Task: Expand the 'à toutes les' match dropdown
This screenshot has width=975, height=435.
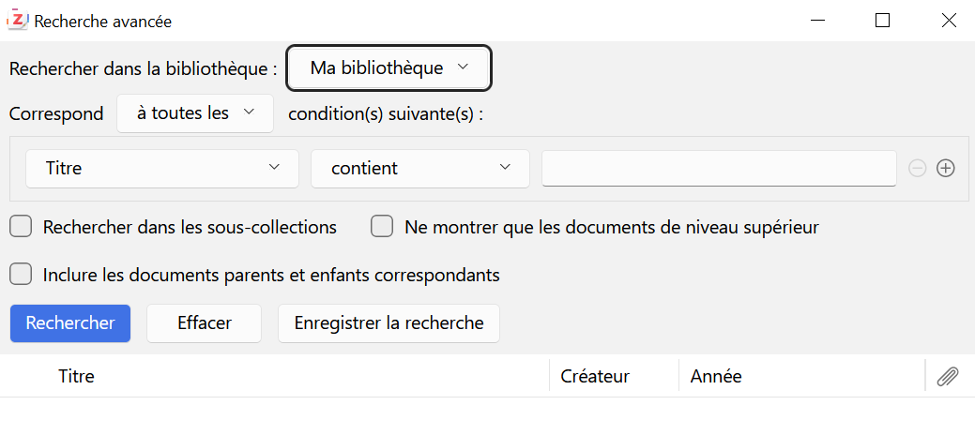Action: point(195,113)
